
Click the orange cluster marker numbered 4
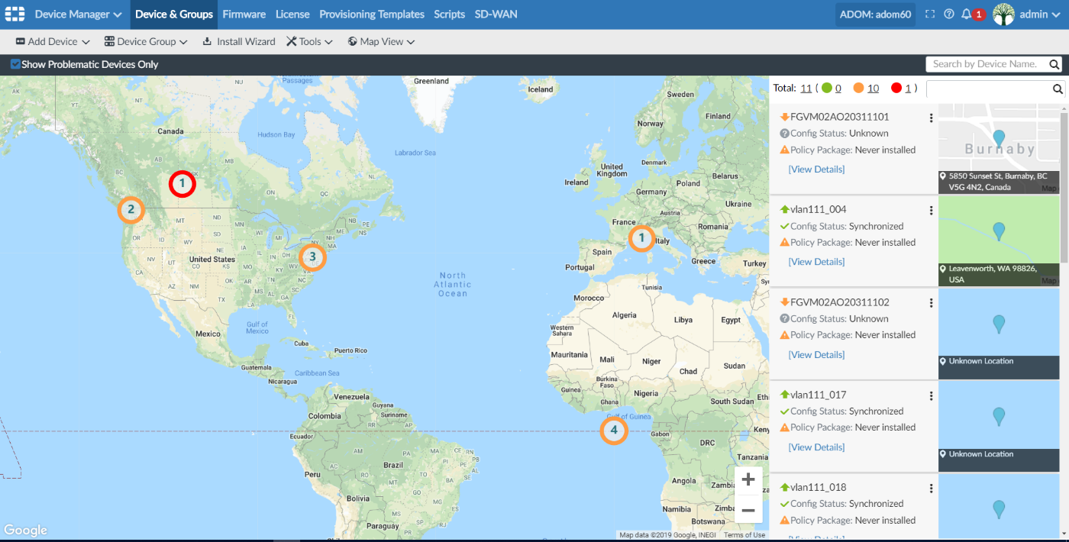(x=614, y=431)
